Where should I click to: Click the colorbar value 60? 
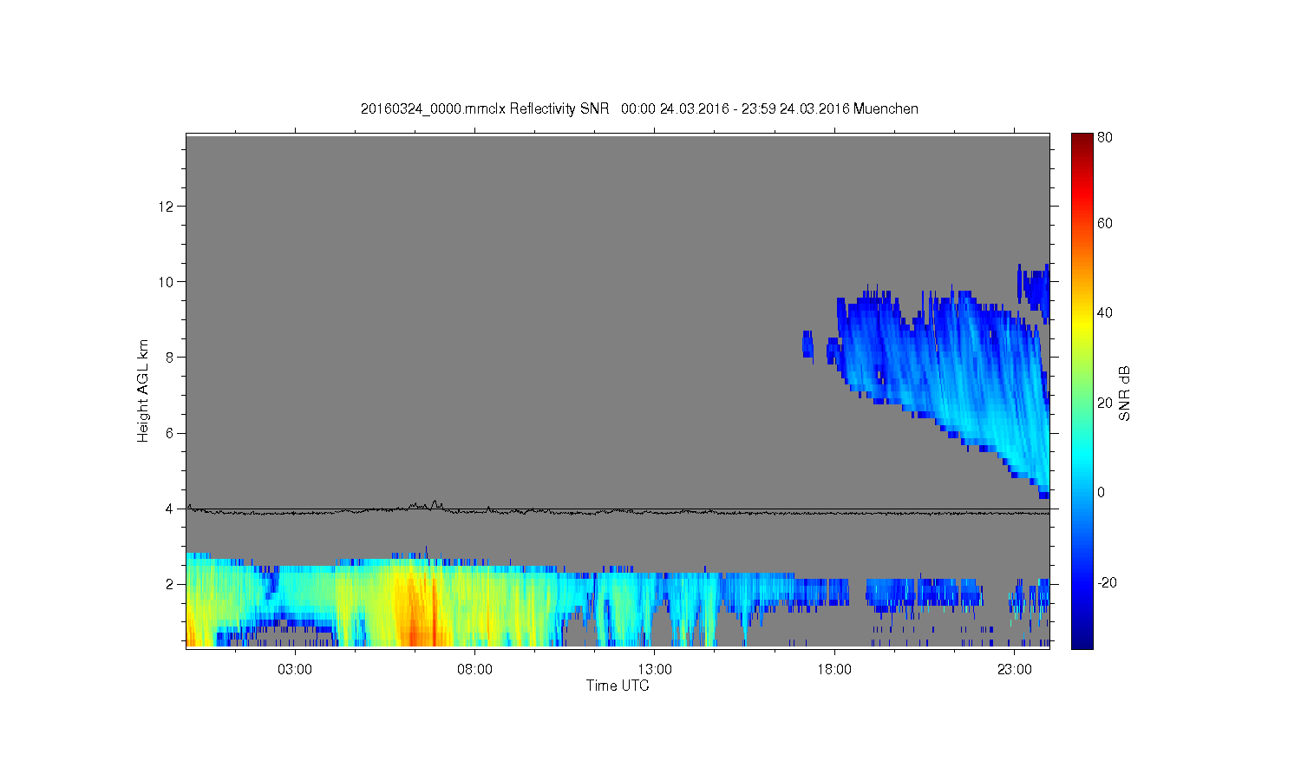pyautogui.click(x=1105, y=223)
